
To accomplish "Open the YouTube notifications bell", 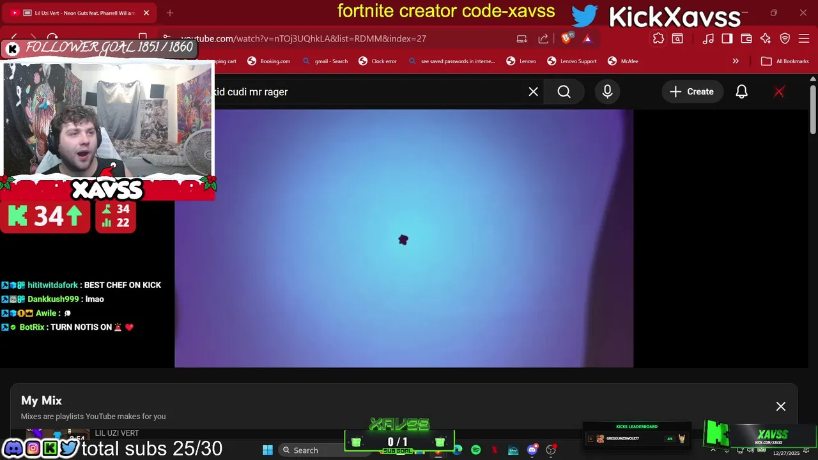I will (x=741, y=91).
